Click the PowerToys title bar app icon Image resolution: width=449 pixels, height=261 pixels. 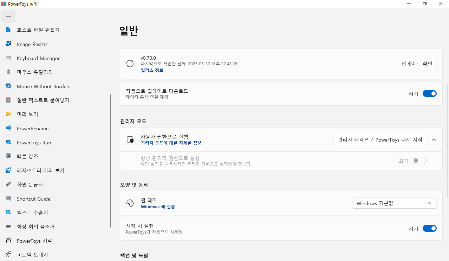(x=4, y=4)
